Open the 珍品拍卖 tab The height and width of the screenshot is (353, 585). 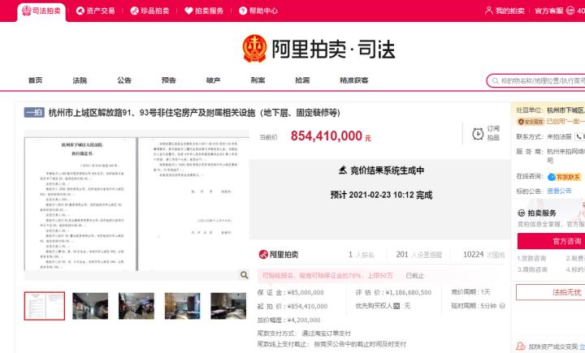[149, 11]
